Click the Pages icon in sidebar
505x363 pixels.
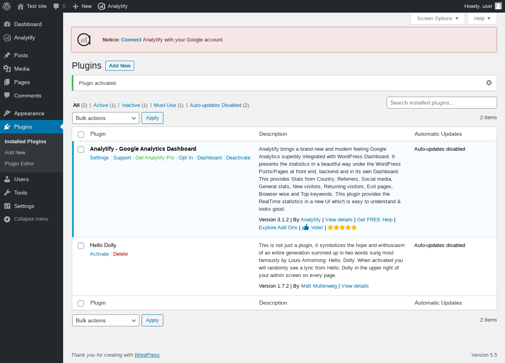pos(7,82)
